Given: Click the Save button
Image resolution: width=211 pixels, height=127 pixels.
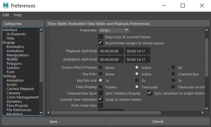Looking at the screenshot, I should click(54, 121).
